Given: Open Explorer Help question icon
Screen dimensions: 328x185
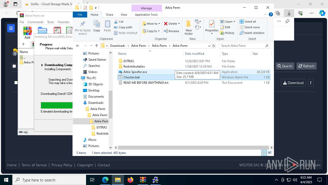Looking at the screenshot, I should tap(271, 15).
